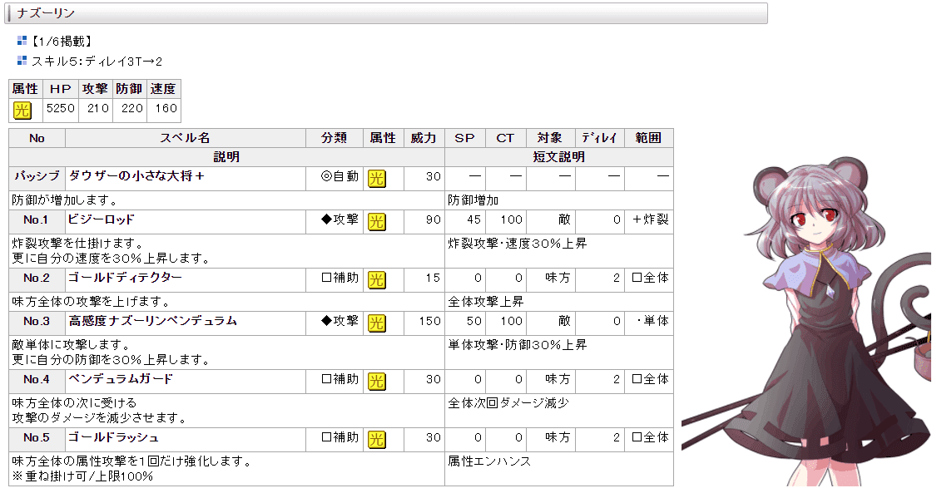Click the 説明 header cell
This screenshot has width=937, height=493.
(x=226, y=157)
